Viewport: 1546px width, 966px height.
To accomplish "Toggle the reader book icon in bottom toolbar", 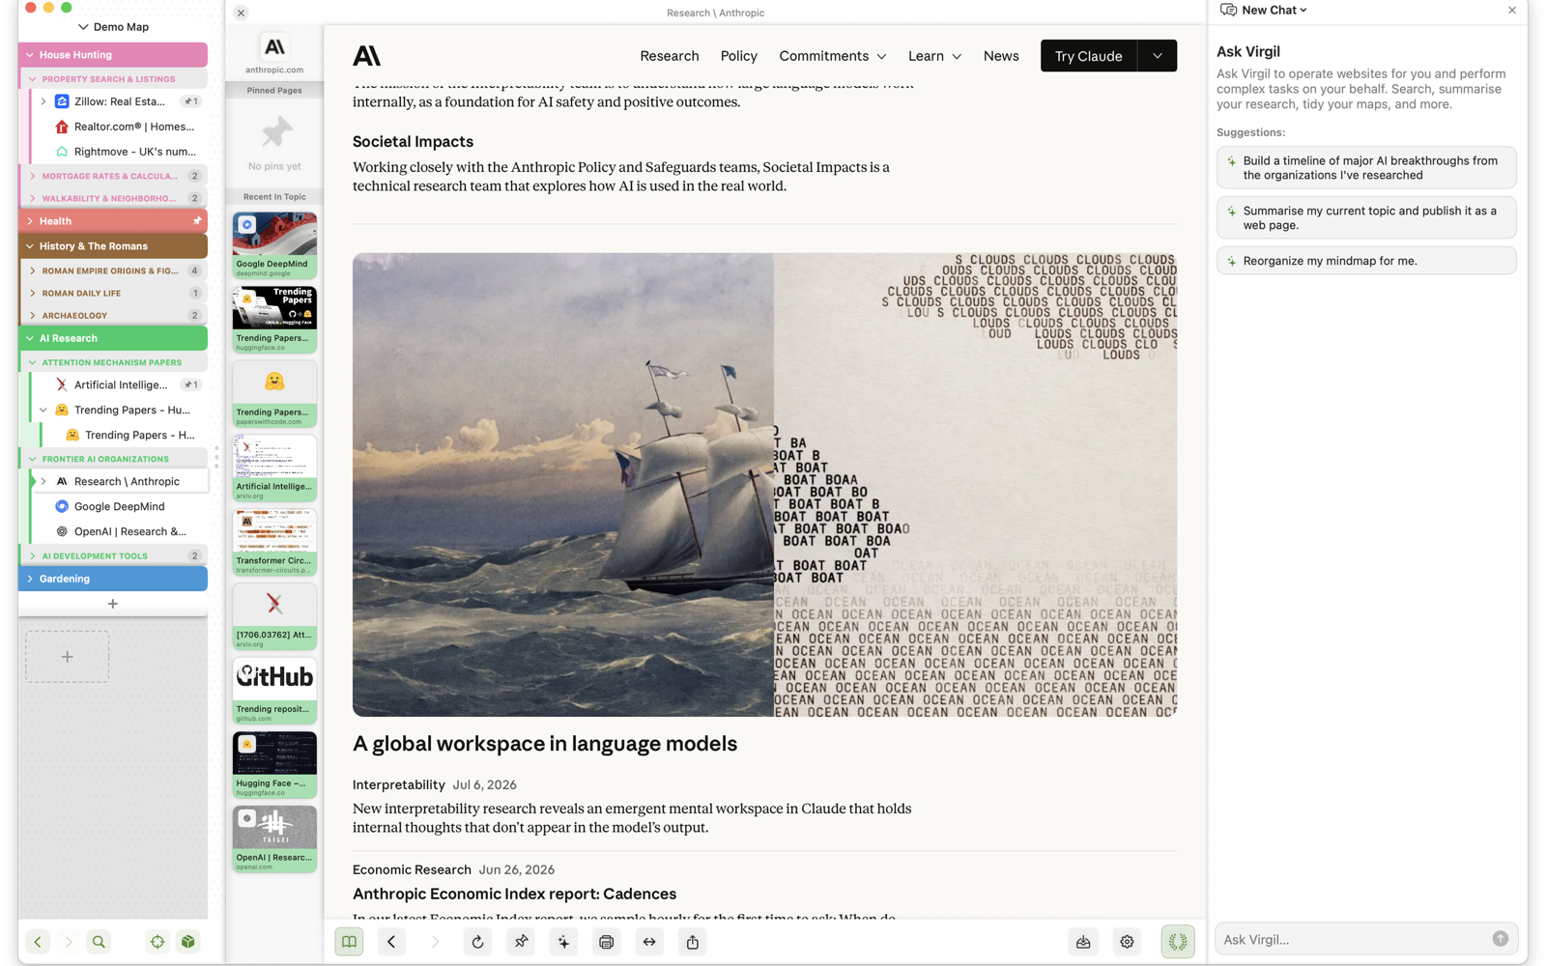I will point(349,942).
